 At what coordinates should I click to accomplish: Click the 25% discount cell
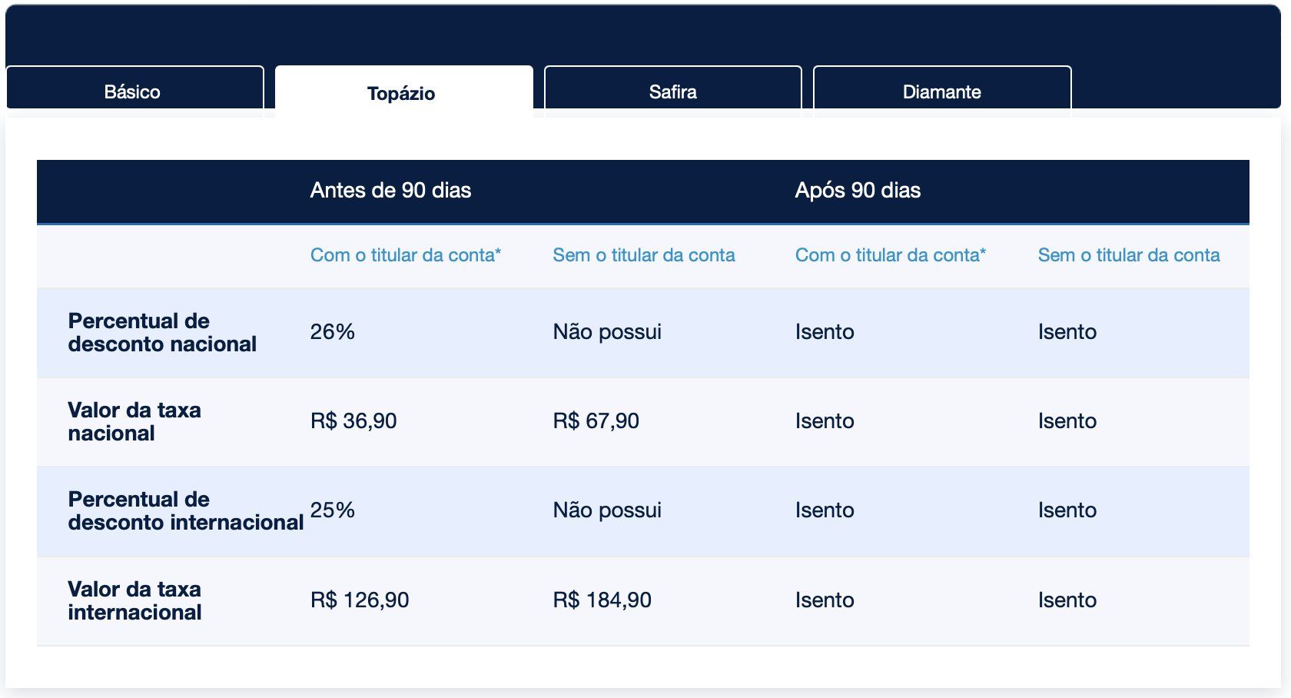(333, 510)
